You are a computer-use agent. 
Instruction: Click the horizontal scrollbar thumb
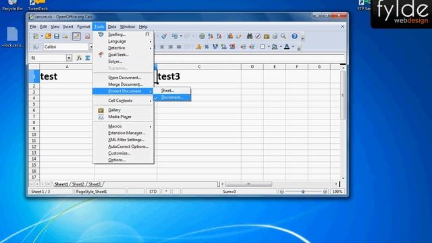(248, 184)
